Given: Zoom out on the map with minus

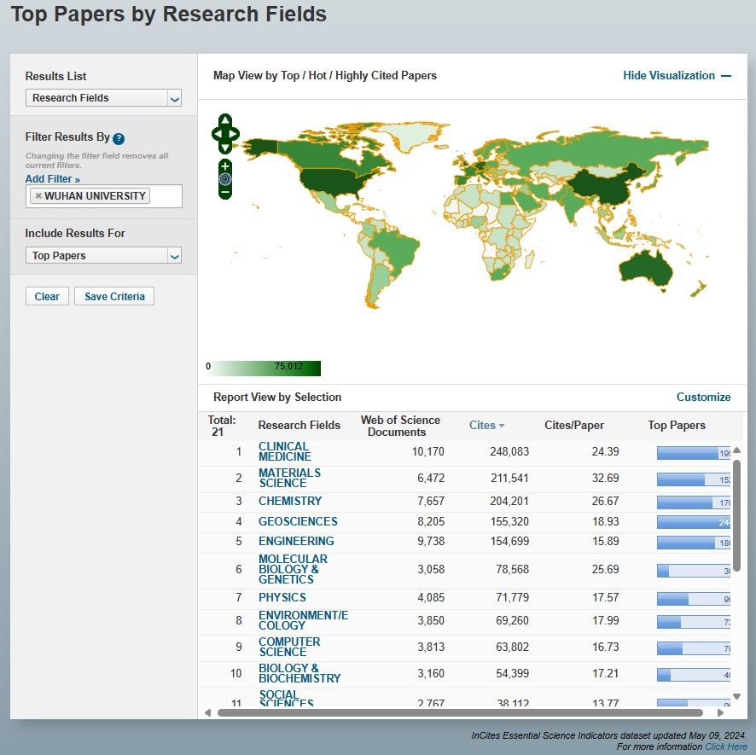Looking at the screenshot, I should (x=225, y=193).
